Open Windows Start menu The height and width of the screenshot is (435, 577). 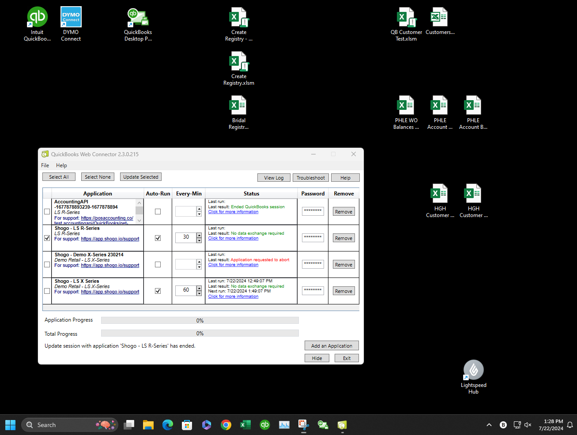click(x=10, y=425)
